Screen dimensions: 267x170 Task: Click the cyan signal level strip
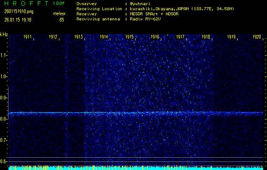(x=136, y=168)
